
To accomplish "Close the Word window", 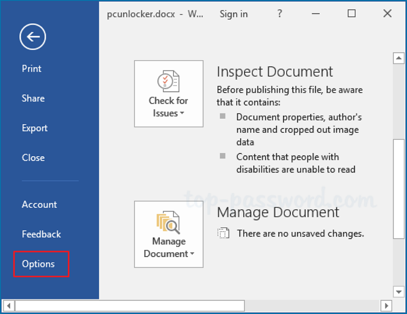I will tap(387, 13).
